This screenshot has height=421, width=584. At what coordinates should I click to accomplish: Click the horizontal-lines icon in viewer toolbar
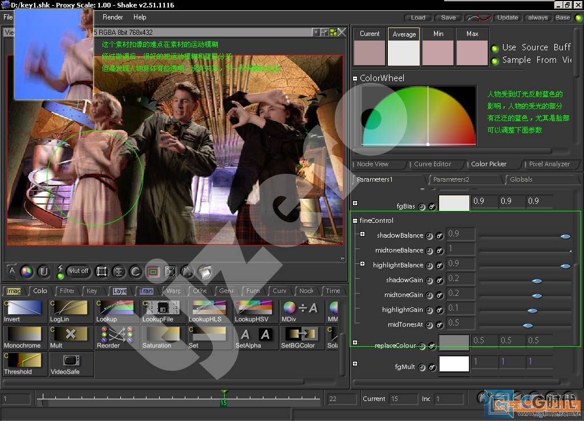(x=119, y=271)
